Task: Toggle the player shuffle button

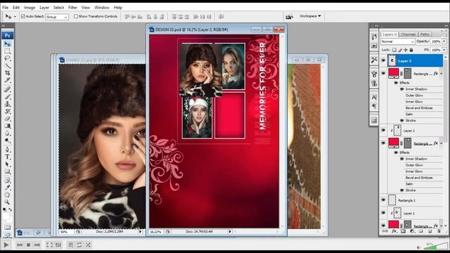Action: click(x=88, y=245)
